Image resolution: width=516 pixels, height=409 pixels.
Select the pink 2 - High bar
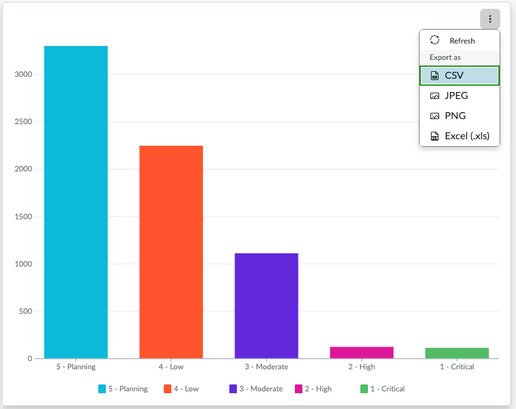[362, 352]
